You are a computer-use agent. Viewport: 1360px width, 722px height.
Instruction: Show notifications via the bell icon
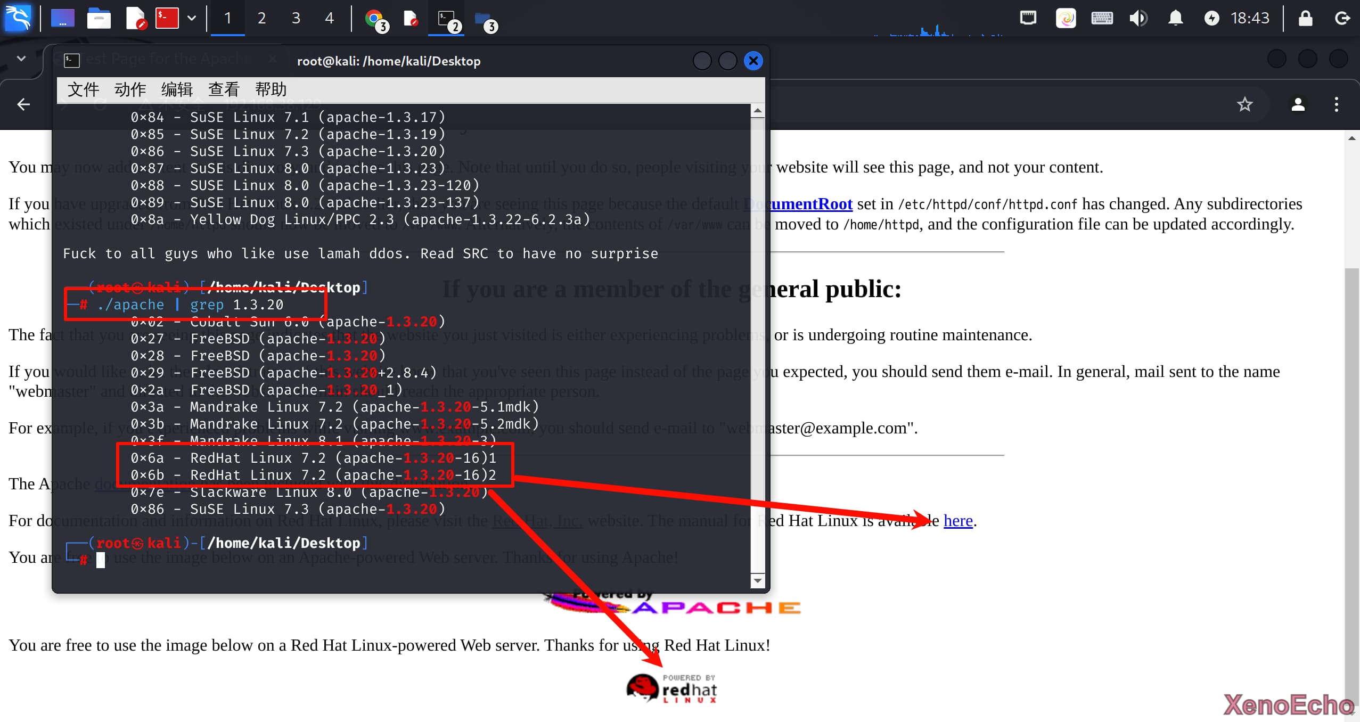(1175, 18)
